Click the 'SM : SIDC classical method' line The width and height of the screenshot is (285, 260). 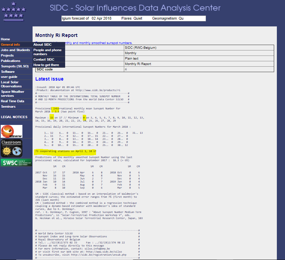click(87, 194)
